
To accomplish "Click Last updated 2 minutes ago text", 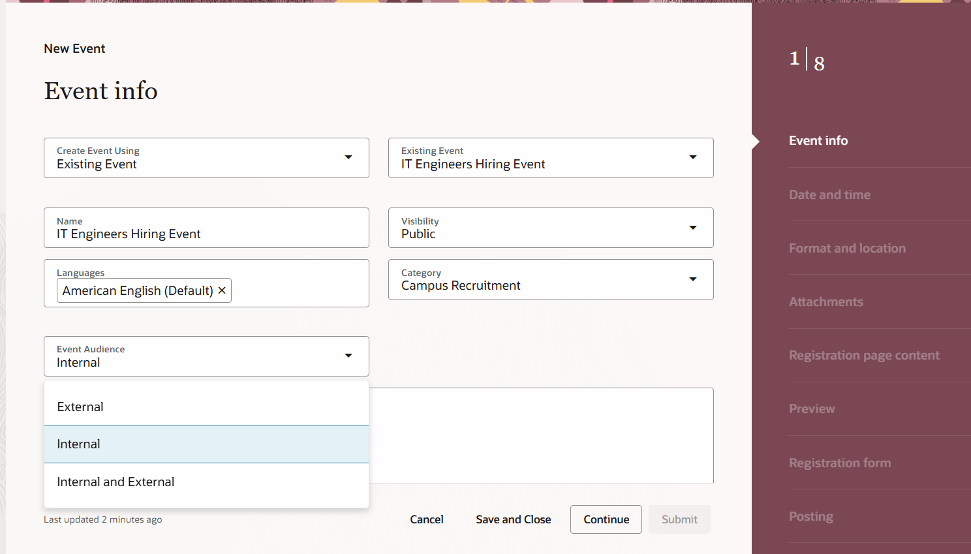I will tap(103, 519).
